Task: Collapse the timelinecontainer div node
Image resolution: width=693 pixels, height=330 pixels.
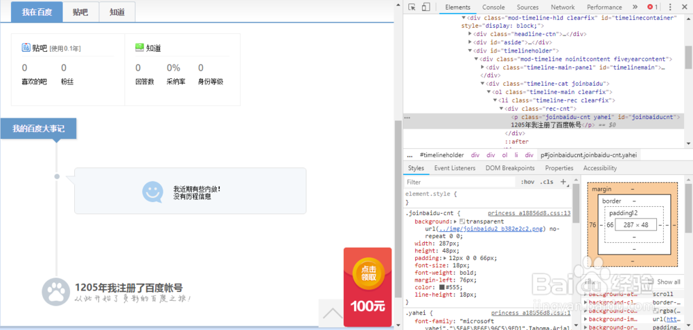Action: point(464,18)
